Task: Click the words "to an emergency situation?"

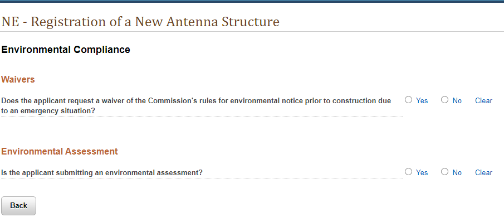Action: [48, 111]
